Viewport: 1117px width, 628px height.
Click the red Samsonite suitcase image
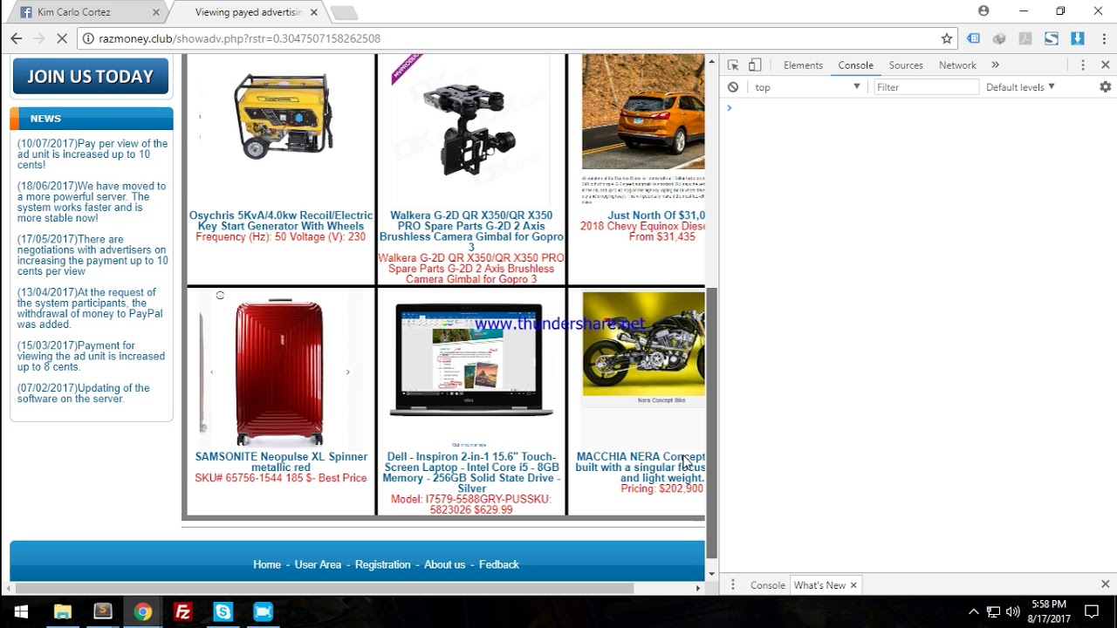pos(279,371)
